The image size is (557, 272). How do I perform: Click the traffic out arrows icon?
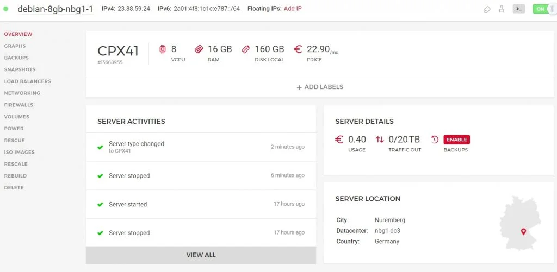click(x=380, y=140)
